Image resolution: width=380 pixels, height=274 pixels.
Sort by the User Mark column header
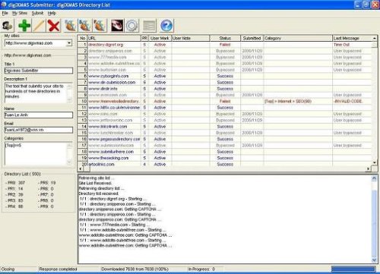(160, 38)
